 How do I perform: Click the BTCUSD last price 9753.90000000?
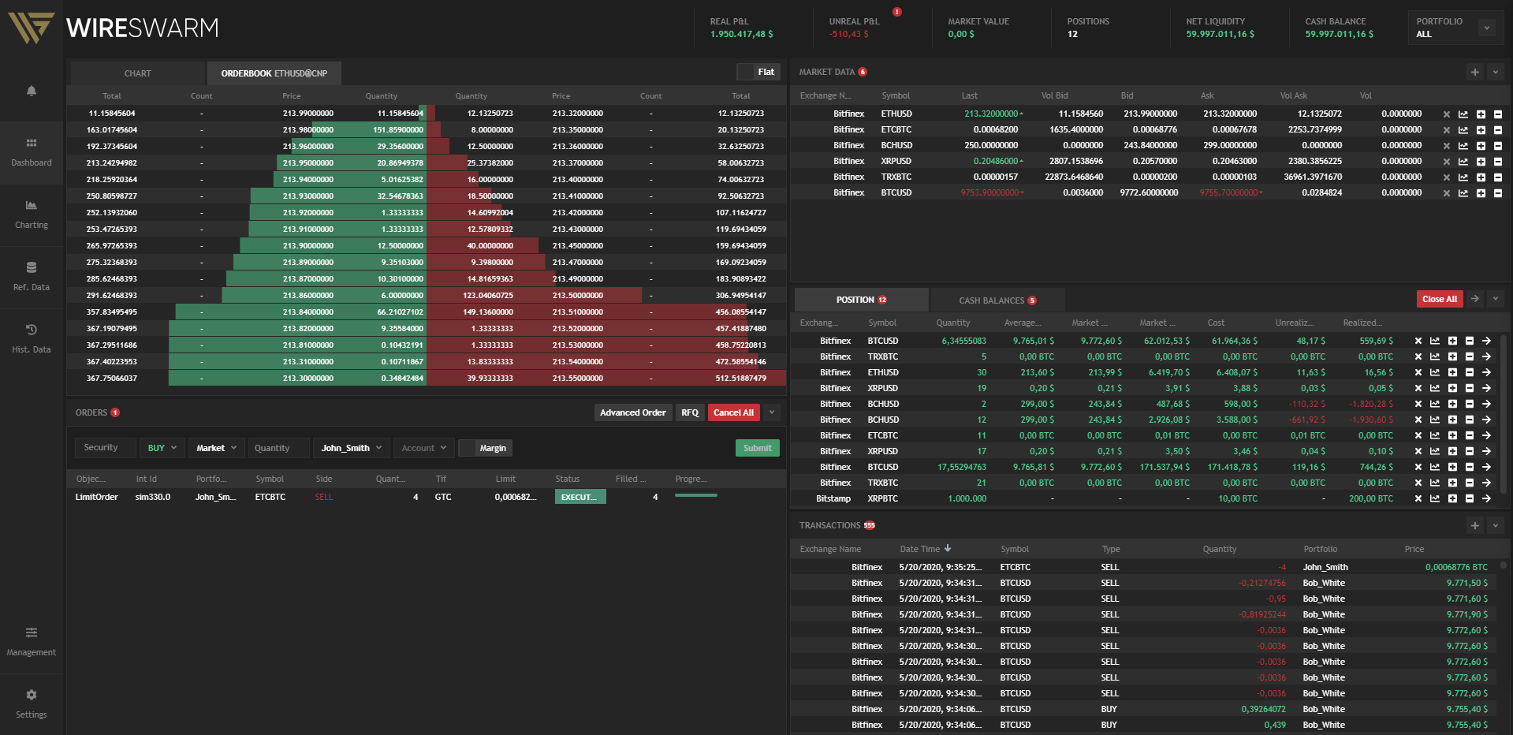click(990, 193)
